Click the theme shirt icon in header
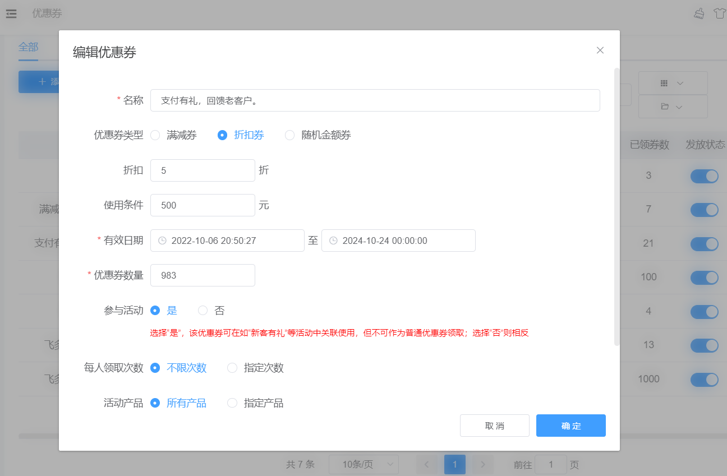727x476 pixels. pos(719,13)
